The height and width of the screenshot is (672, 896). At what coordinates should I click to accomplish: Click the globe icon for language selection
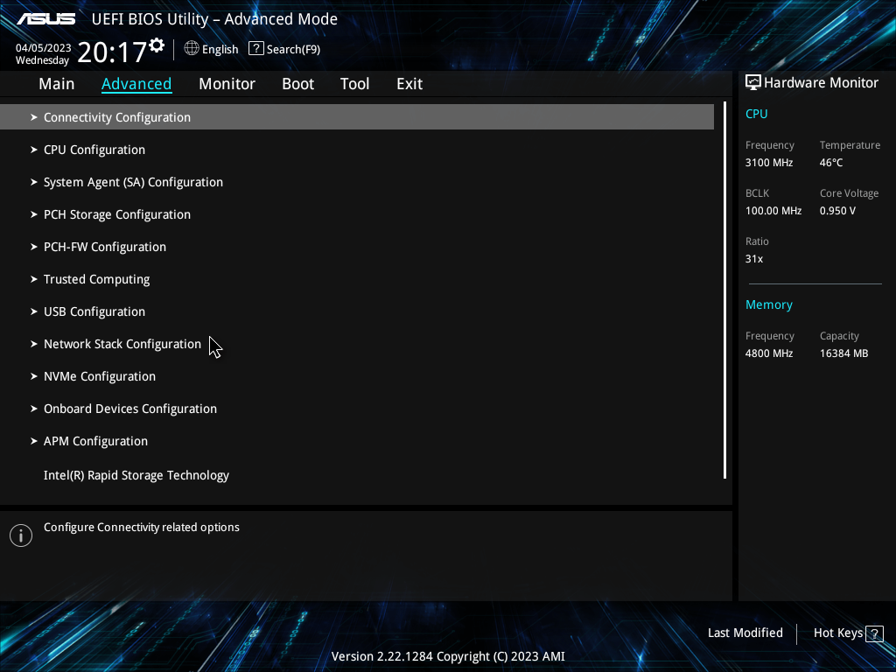192,49
